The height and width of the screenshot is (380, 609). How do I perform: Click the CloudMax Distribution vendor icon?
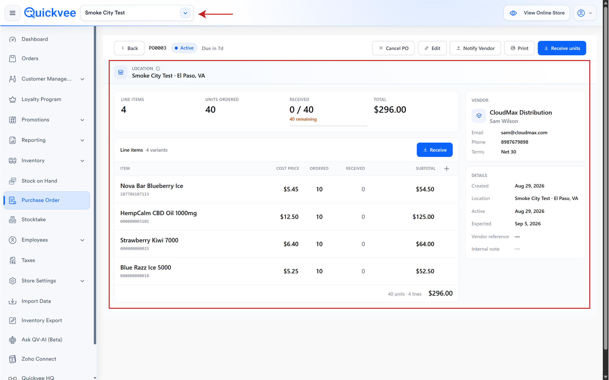pyautogui.click(x=479, y=116)
